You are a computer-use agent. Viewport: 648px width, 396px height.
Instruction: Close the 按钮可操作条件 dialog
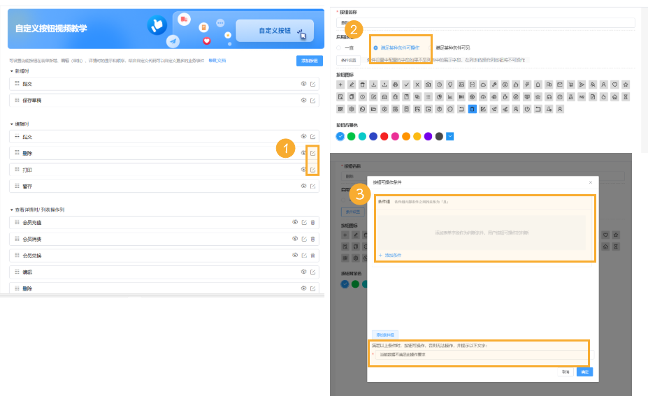[591, 182]
